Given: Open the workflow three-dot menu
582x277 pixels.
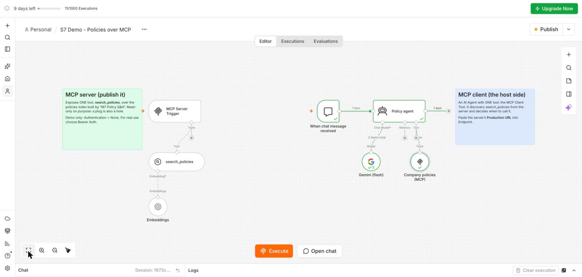Looking at the screenshot, I should pos(144,29).
